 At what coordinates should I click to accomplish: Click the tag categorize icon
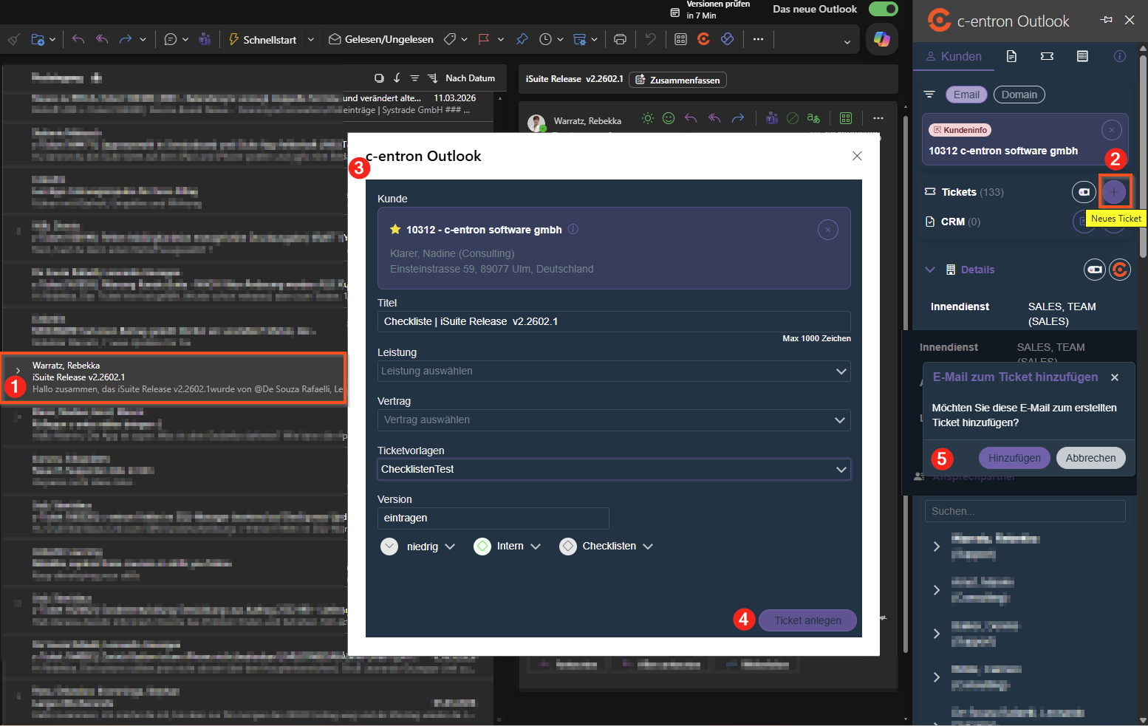tap(449, 39)
